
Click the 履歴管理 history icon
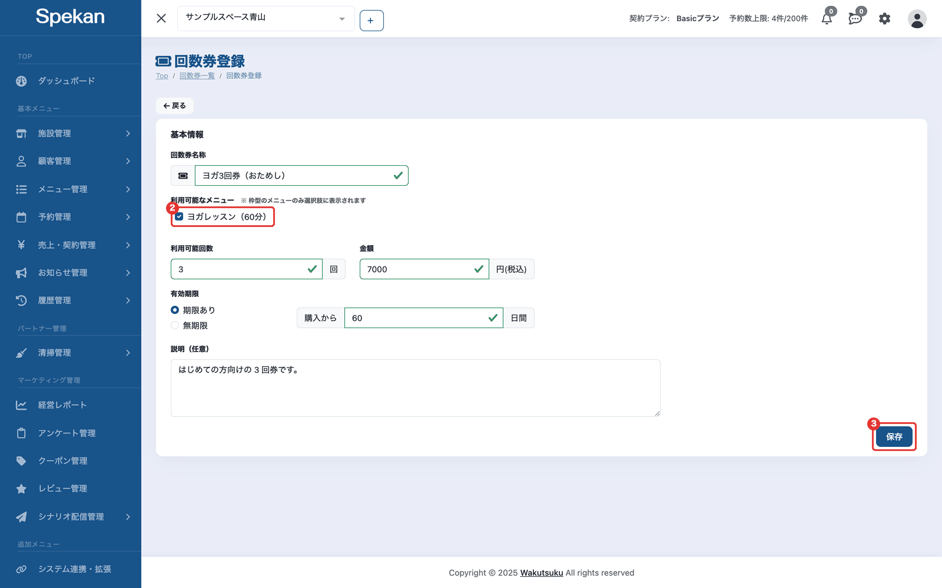pyautogui.click(x=21, y=300)
